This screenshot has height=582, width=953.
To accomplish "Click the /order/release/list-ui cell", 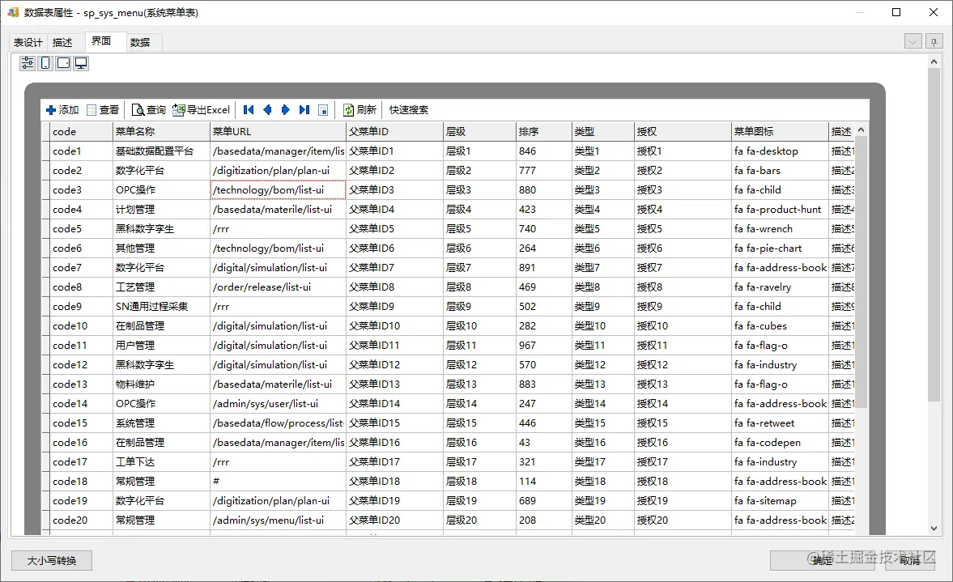I will coord(279,287).
